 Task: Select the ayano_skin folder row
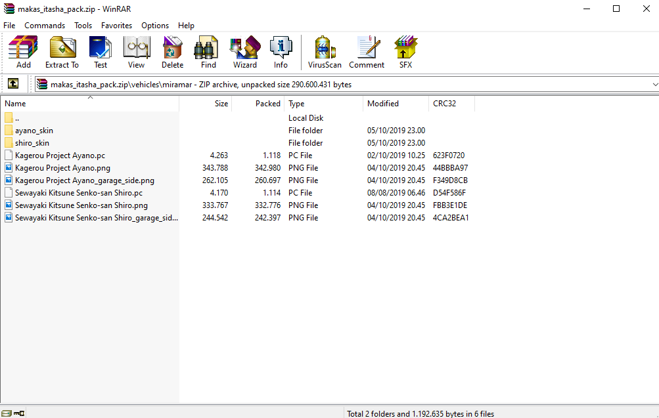click(34, 131)
